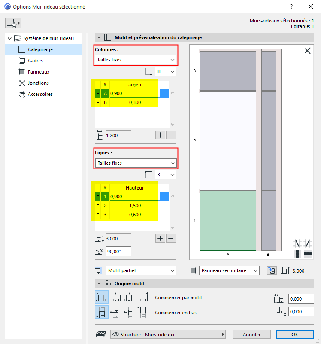Choose start from right pattern origin
This screenshot has width=321, height=344.
click(x=143, y=297)
